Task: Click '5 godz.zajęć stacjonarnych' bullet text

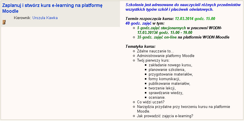Action: [x=161, y=28]
